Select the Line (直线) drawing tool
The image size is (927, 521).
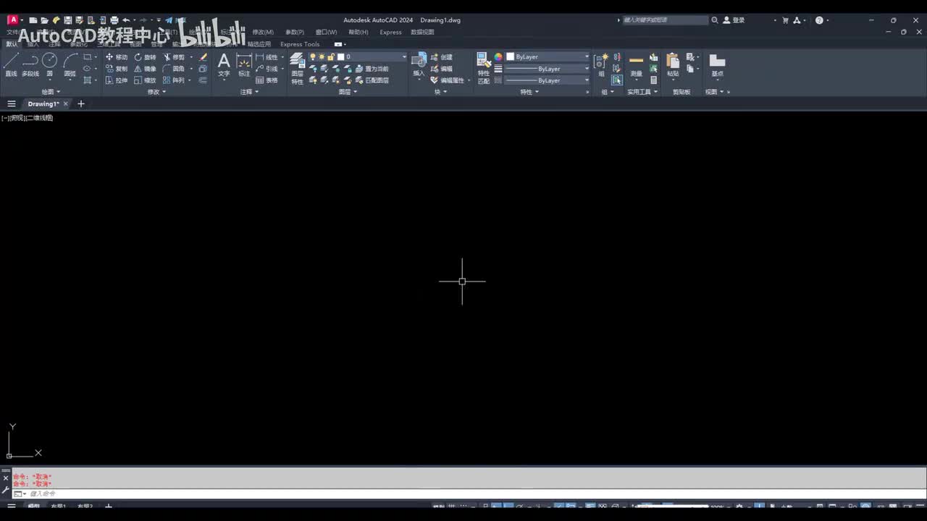pyautogui.click(x=11, y=64)
